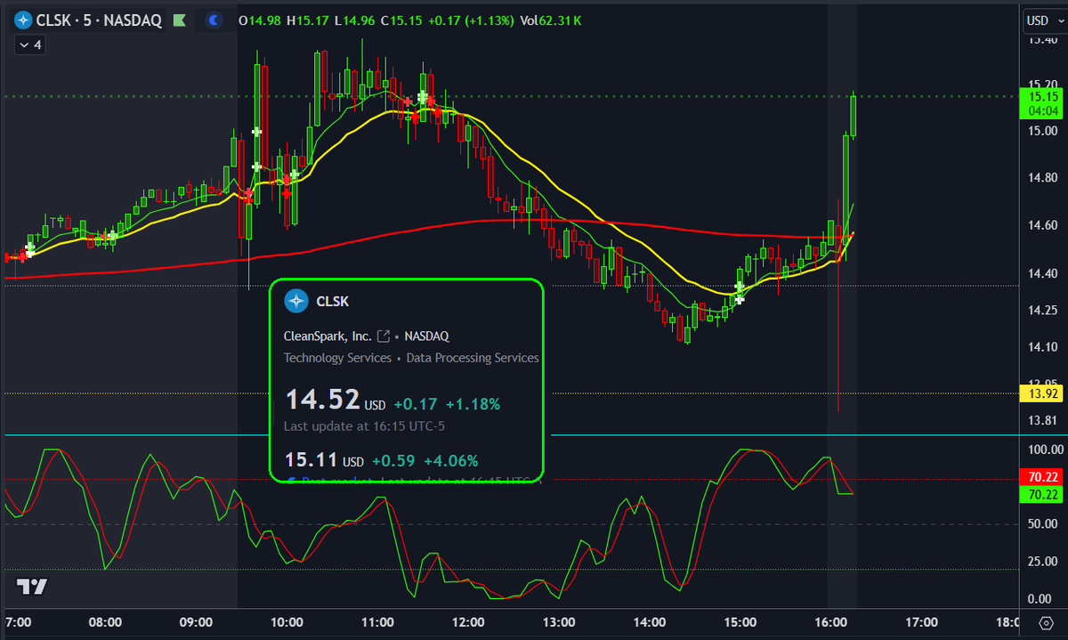Click the 14.60 price axis label
Screen dimensions: 1068x640
point(1042,225)
